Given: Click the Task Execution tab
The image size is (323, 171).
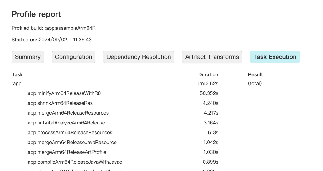Looking at the screenshot, I should (274, 57).
